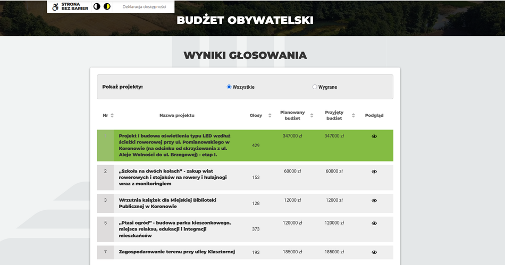Viewport: 505px width, 265px height.
Task: Click the Podgląd column header
Action: [x=374, y=115]
